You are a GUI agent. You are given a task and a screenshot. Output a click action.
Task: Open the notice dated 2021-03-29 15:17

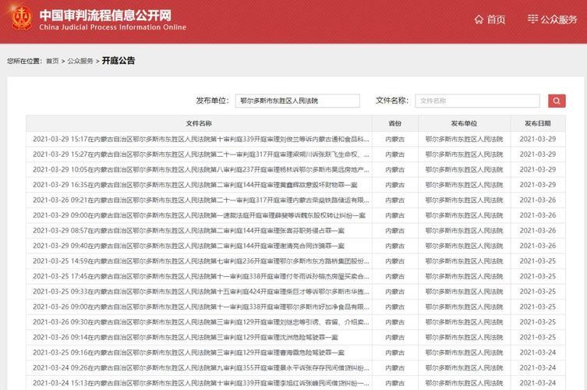coord(201,139)
